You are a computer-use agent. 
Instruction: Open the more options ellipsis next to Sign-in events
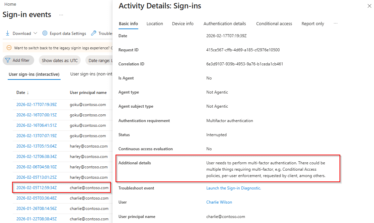[61, 15]
